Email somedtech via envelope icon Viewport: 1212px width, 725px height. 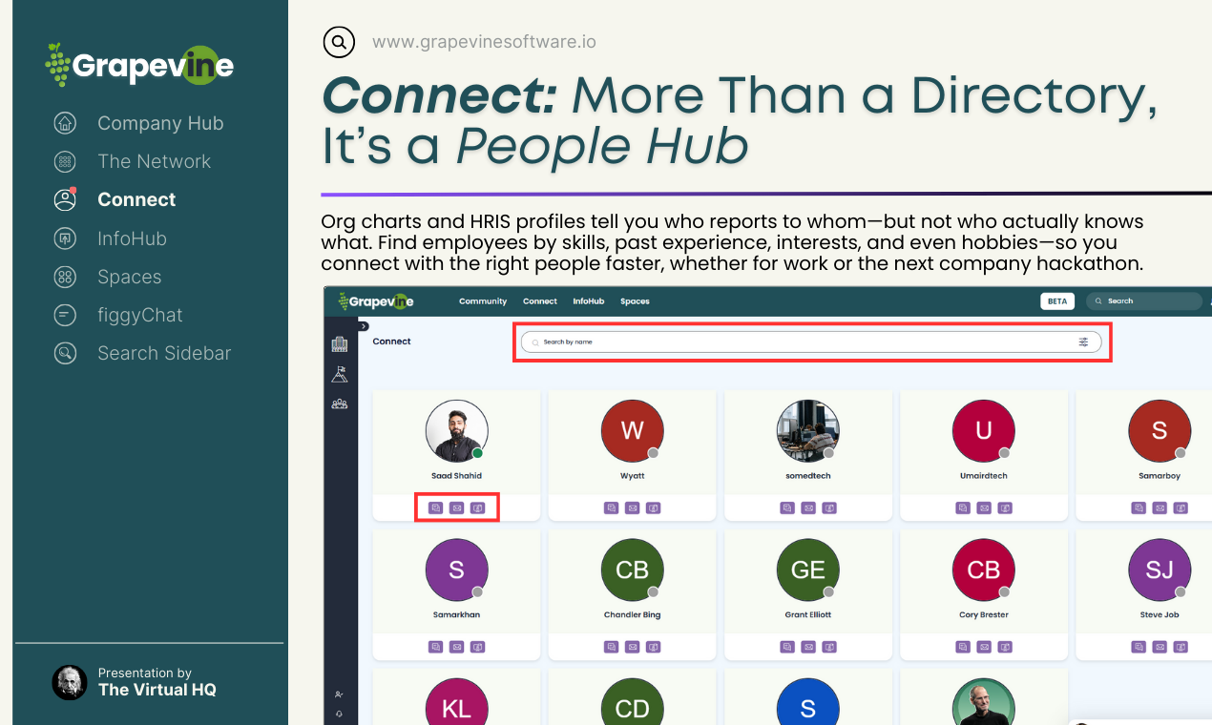click(x=808, y=508)
